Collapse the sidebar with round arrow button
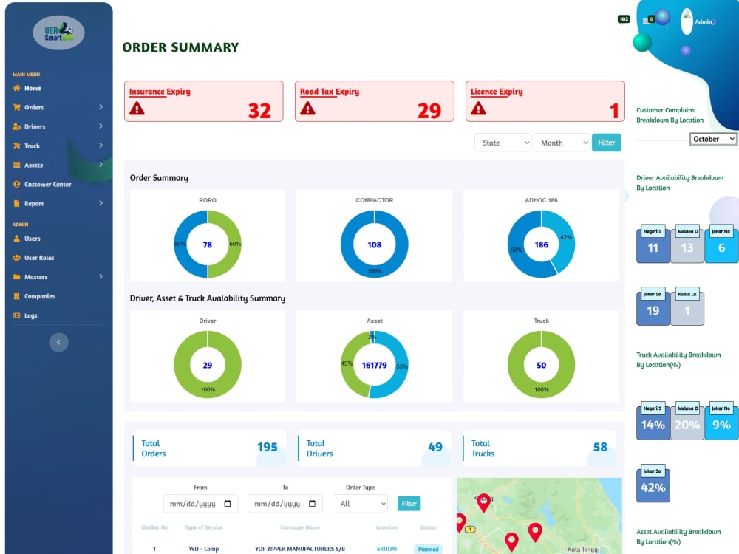Image resolution: width=739 pixels, height=554 pixels. 58,342
